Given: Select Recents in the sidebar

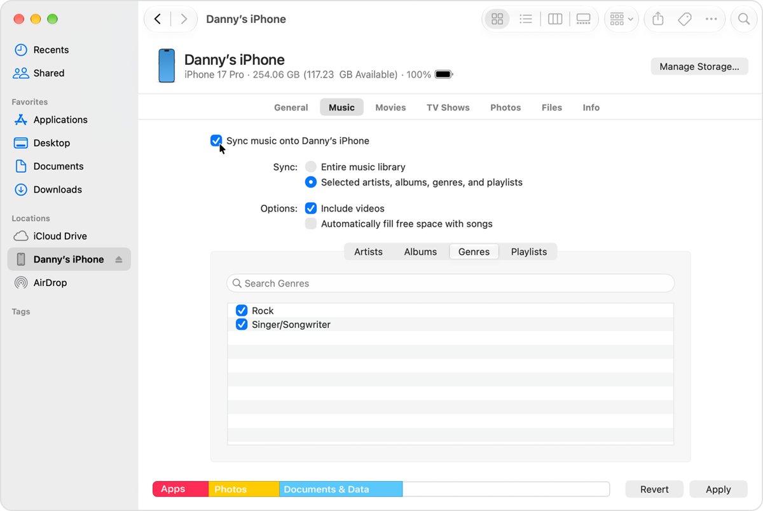Looking at the screenshot, I should point(51,50).
